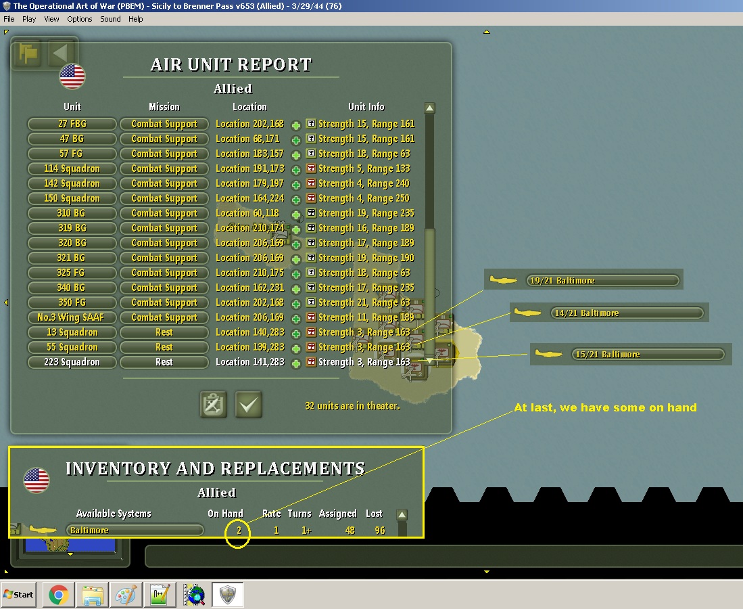The height and width of the screenshot is (609, 743).
Task: Open Chrome from the taskbar
Action: click(58, 594)
